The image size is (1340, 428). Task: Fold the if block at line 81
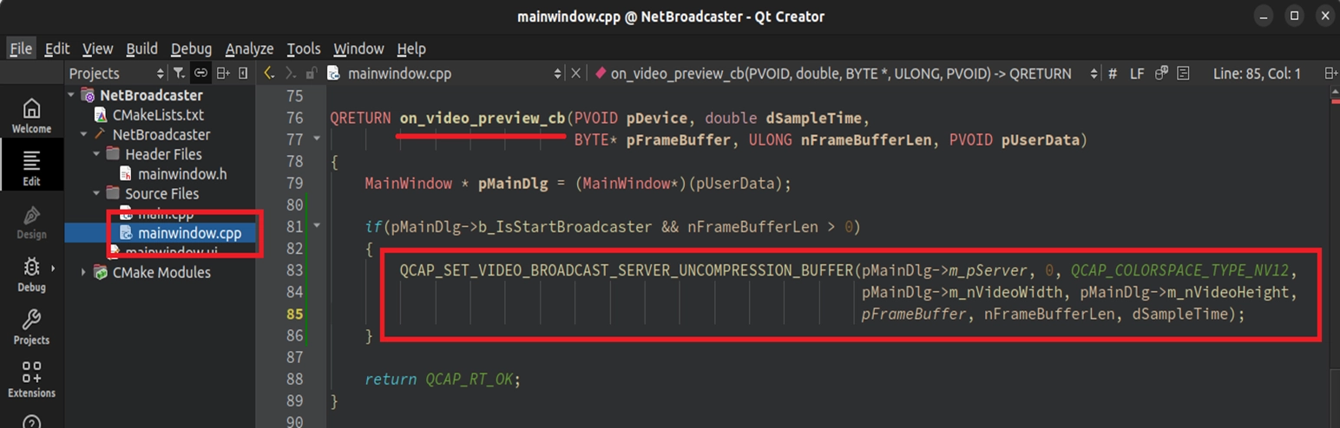tap(317, 226)
